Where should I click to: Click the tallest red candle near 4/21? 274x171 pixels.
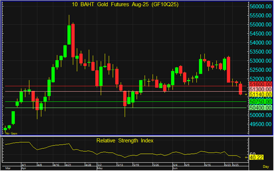pyautogui.click(x=73, y=40)
